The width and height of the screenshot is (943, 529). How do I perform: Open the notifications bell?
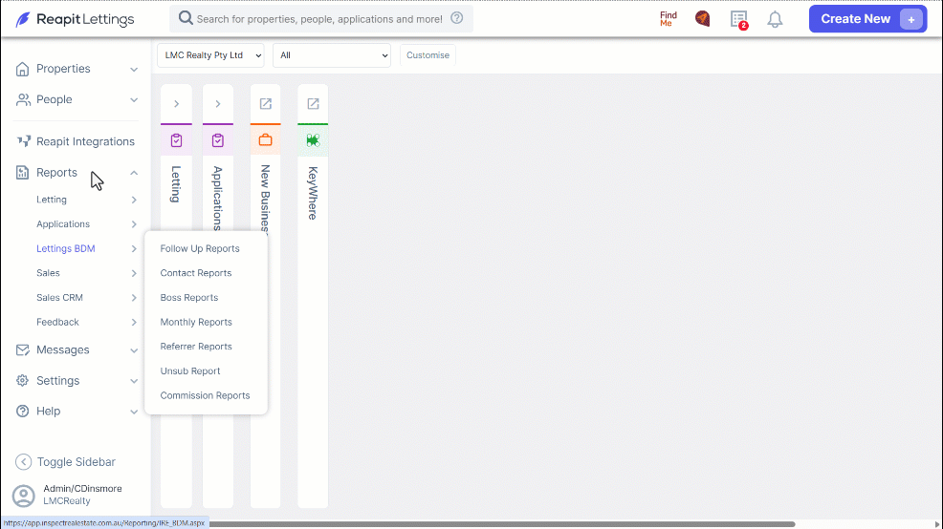pyautogui.click(x=776, y=19)
